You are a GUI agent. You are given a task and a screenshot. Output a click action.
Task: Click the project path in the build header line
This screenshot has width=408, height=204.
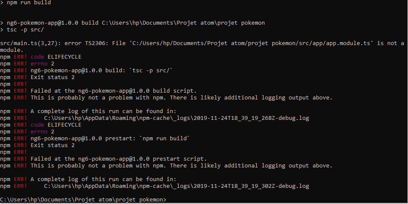[x=183, y=23]
